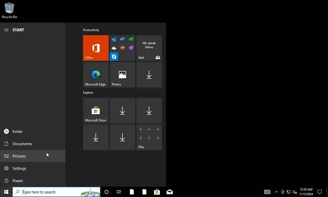Click the PowerPoint icon in the folder tile

pyautogui.click(x=122, y=48)
